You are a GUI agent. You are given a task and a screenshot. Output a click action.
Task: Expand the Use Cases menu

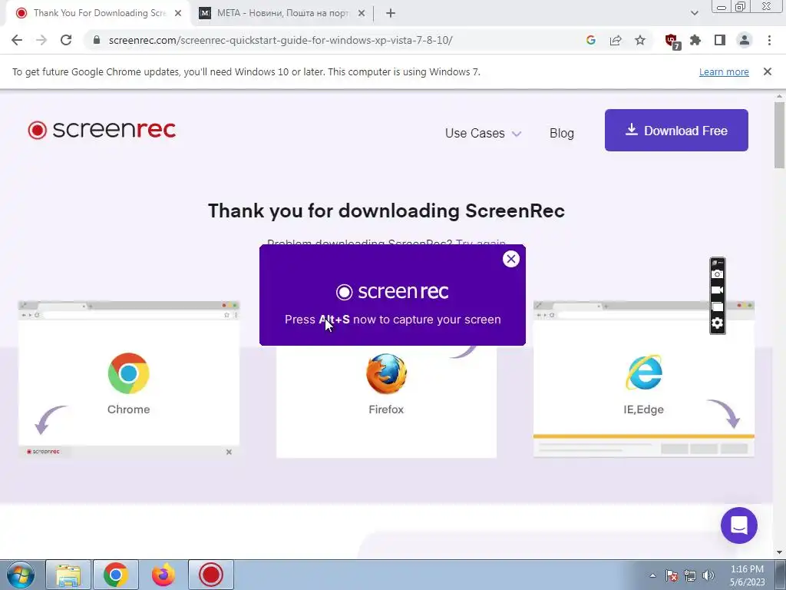point(484,133)
